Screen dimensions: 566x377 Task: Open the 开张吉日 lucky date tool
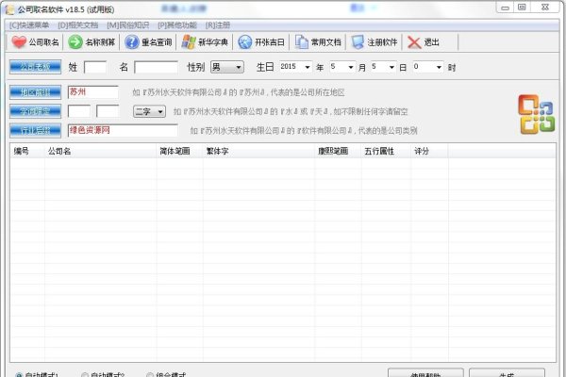click(x=261, y=42)
